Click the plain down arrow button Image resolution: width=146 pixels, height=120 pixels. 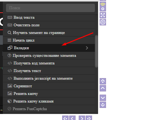[103, 98]
